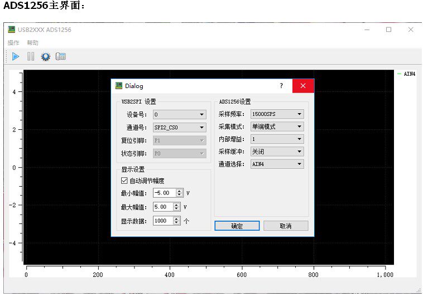
Task: Click the 显示设置 group label
Action: (x=133, y=169)
